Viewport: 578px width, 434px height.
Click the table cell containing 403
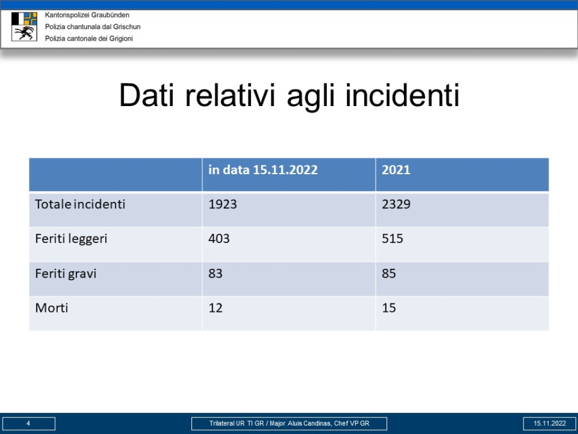[219, 239]
